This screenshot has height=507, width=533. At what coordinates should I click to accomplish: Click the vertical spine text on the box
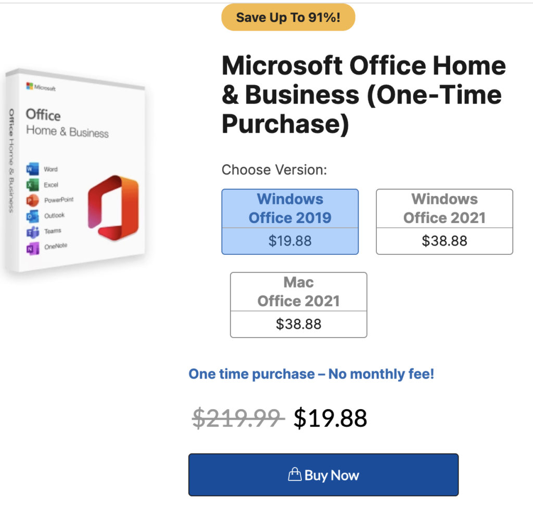pos(11,160)
